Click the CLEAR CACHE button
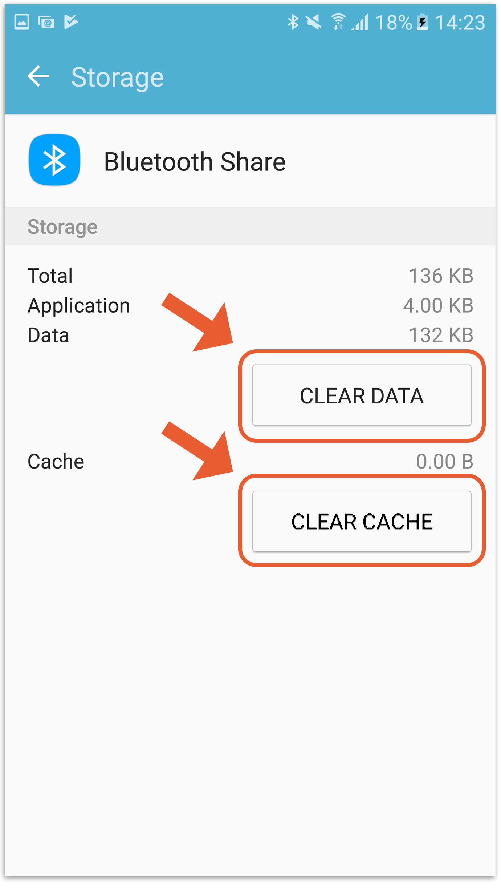Viewport: 501px width, 888px height. click(362, 521)
